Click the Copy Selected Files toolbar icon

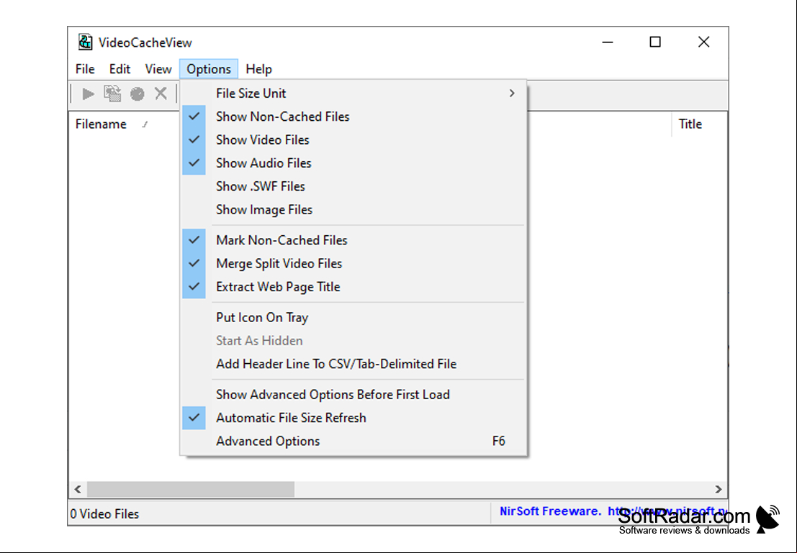click(112, 94)
